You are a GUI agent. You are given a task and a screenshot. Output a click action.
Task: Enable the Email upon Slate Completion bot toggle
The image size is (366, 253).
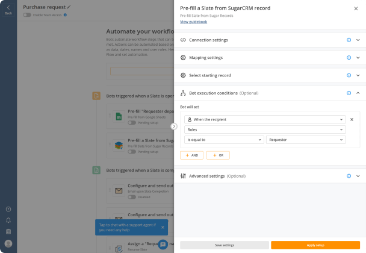[132, 197]
